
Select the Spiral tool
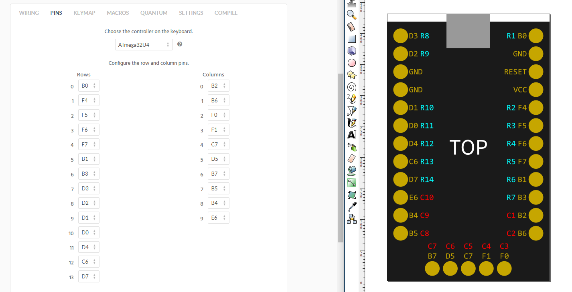point(351,87)
